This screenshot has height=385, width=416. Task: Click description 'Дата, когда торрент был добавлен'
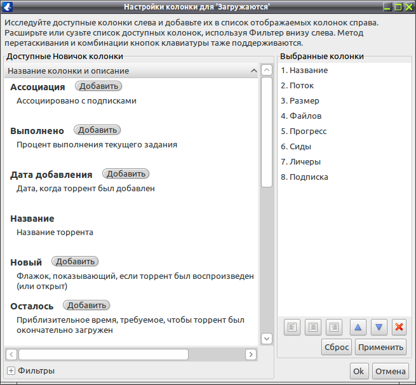[x=86, y=189]
